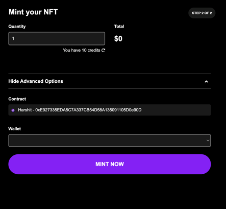Open the Wallet selection dropdown
This screenshot has height=209, width=226.
click(x=110, y=141)
